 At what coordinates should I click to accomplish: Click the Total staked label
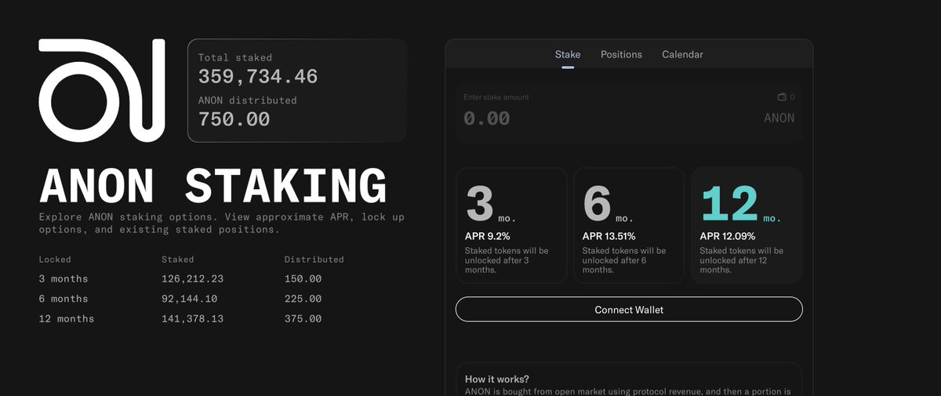click(x=235, y=57)
